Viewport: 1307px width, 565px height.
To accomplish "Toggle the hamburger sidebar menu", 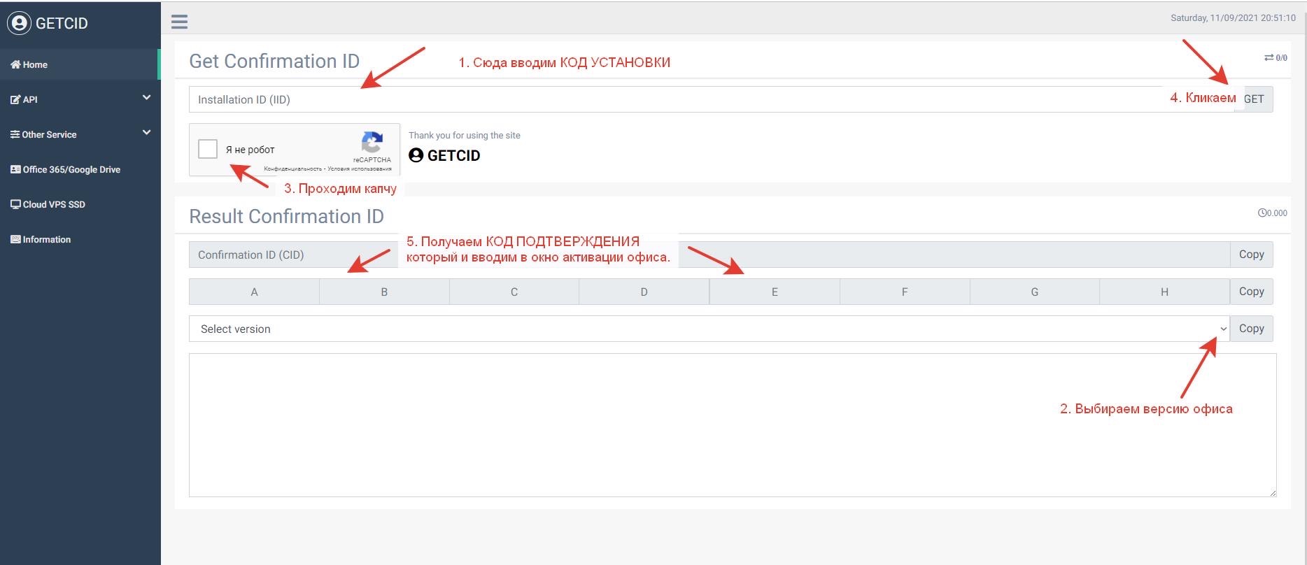I will (x=179, y=22).
